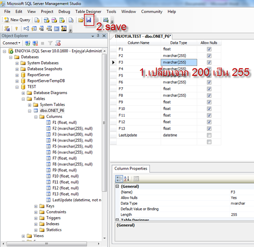Click the Stop icon in Object Explorer
The image size is (254, 247).
(x=43, y=43)
